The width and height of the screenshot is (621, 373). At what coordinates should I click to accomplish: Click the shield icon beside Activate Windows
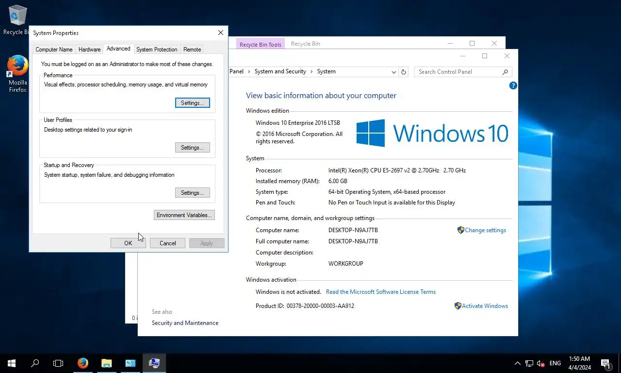(x=458, y=306)
